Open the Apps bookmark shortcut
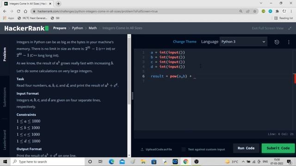 [x=9, y=18]
